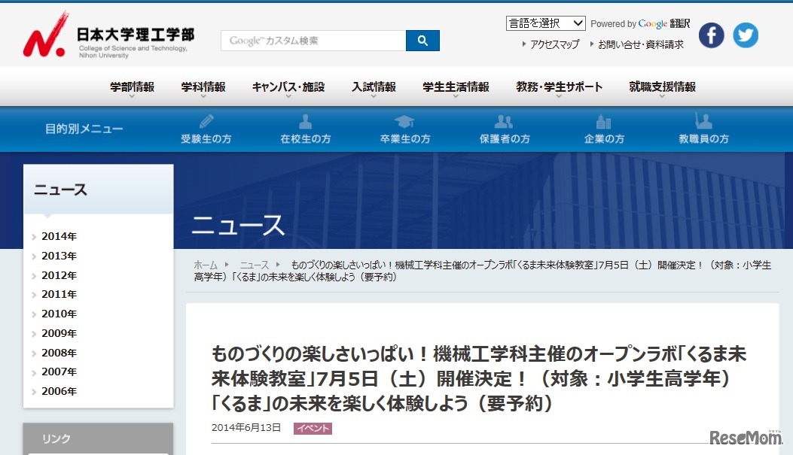Click the イベント tag label
Screen dimensions: 793x455
click(x=313, y=428)
